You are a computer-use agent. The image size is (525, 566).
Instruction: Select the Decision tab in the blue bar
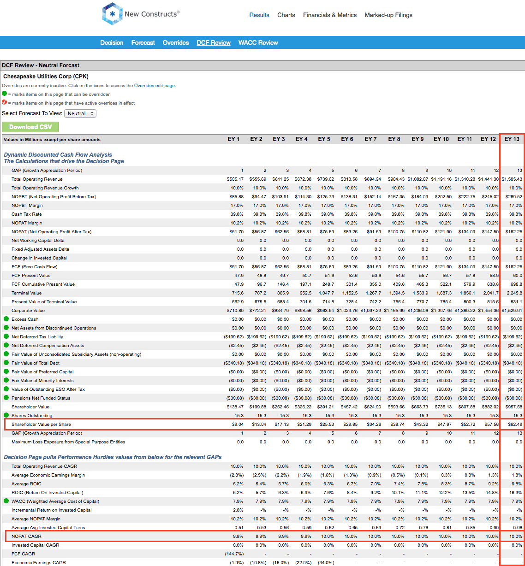point(112,42)
